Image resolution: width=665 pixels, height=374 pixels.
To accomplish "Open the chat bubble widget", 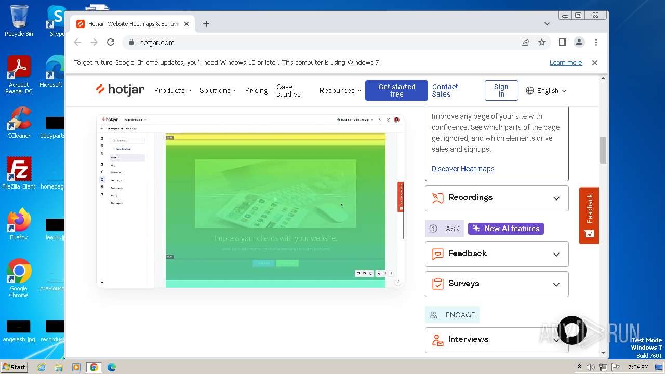I will pos(571,330).
